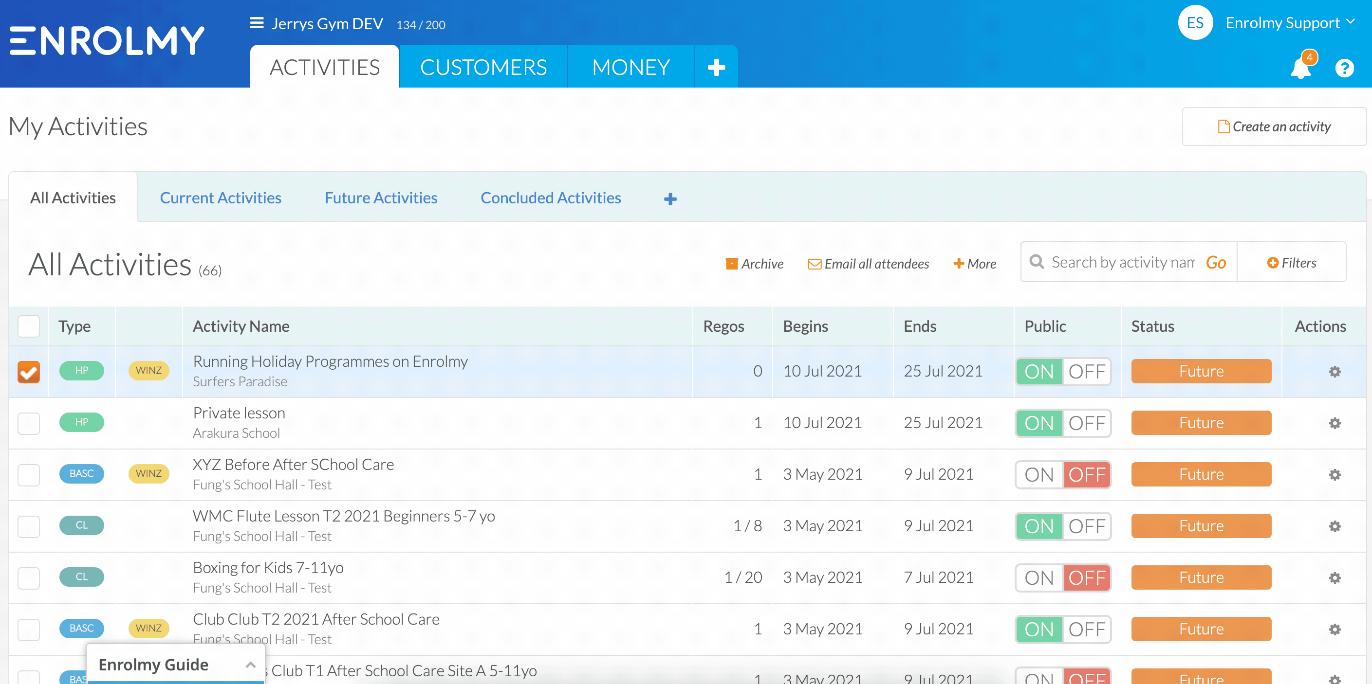Select WMC Flute Lesson row checkbox
The width and height of the screenshot is (1372, 684).
[x=29, y=526]
